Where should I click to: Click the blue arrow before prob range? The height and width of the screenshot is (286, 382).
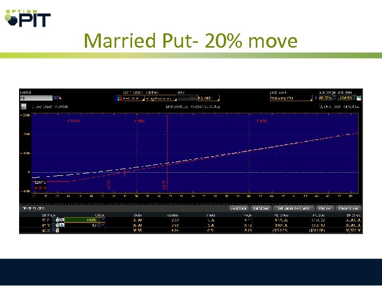click(x=316, y=98)
